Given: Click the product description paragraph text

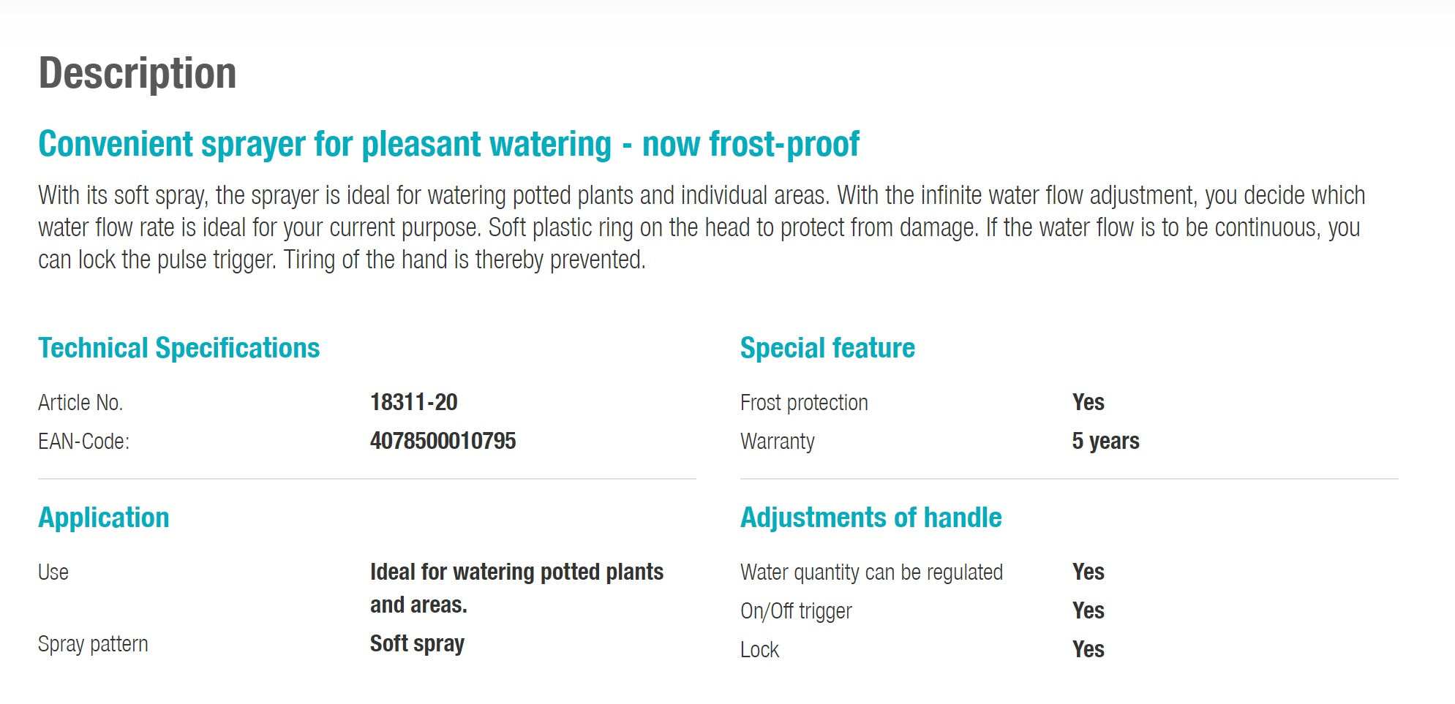Looking at the screenshot, I should click(701, 227).
